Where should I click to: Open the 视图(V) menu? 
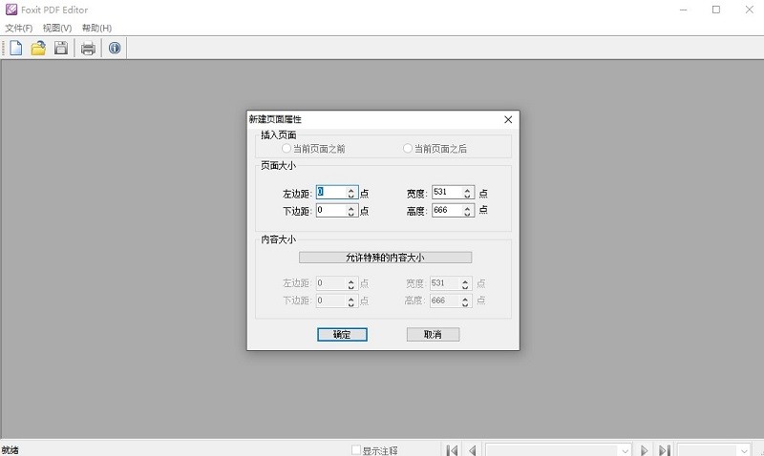coord(57,28)
